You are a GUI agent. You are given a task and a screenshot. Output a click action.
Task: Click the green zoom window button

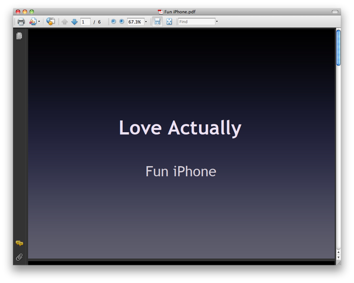(x=32, y=12)
